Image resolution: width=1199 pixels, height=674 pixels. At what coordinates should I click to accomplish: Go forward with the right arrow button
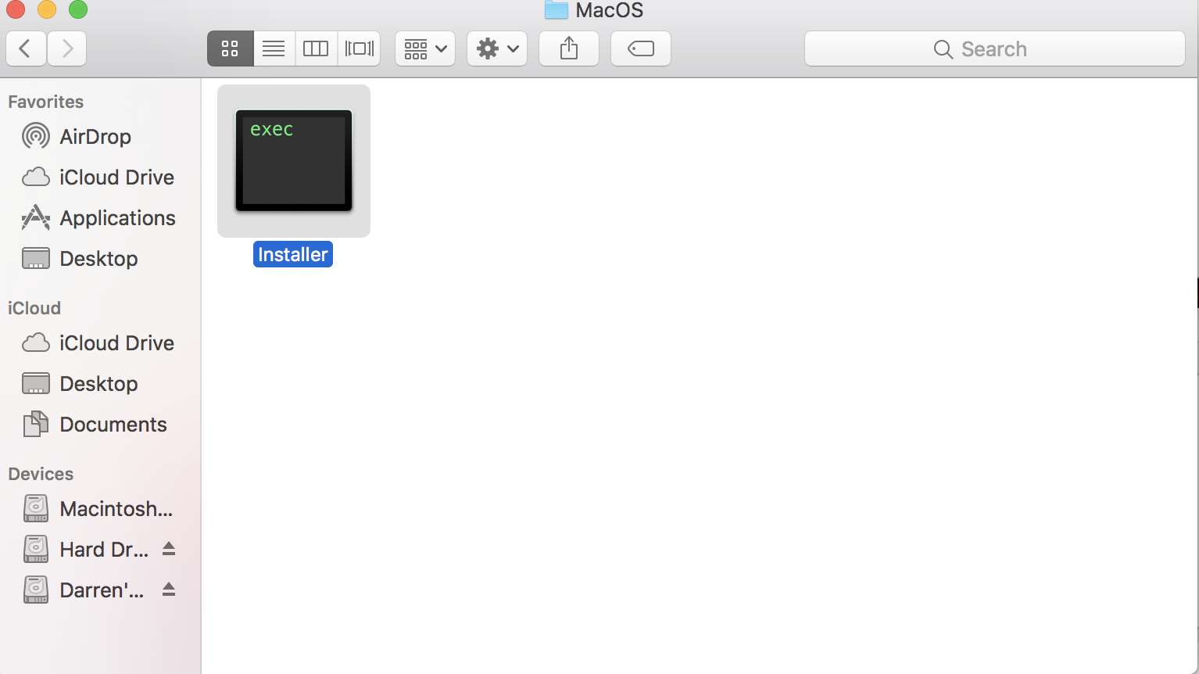click(x=67, y=48)
